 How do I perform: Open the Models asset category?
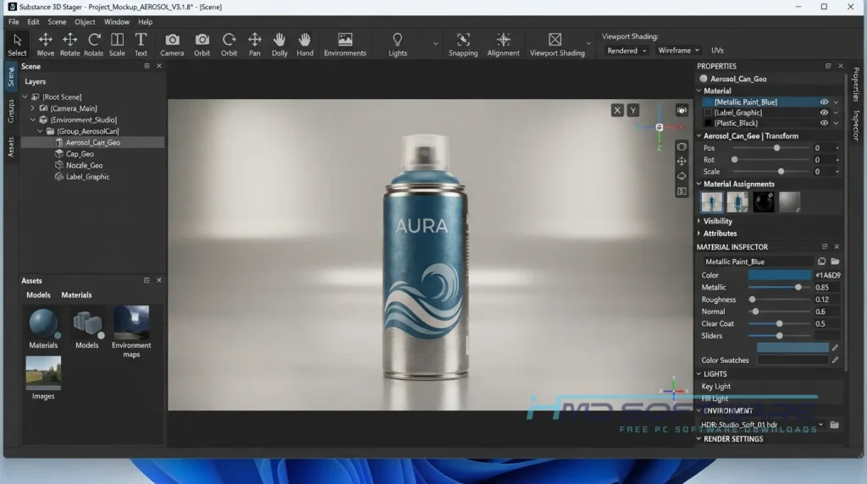tap(87, 327)
